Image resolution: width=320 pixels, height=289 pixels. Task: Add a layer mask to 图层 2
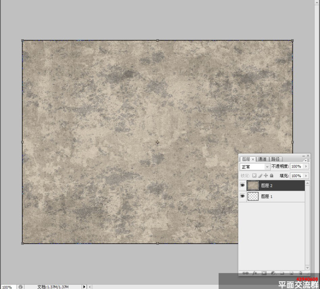(264, 273)
